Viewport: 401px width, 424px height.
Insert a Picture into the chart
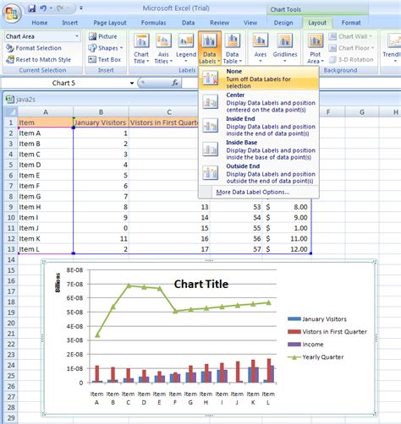point(102,36)
